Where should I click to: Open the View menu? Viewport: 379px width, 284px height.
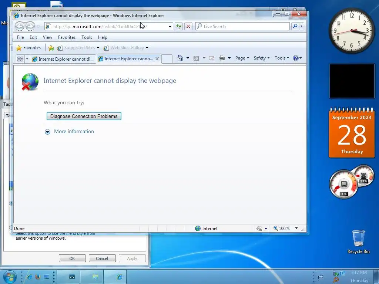click(47, 37)
